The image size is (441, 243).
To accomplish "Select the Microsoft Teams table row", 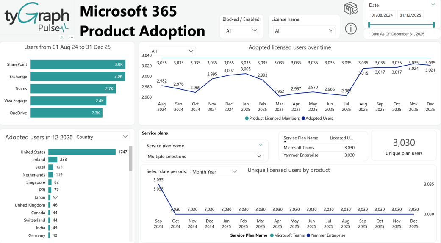I will coord(319,147).
